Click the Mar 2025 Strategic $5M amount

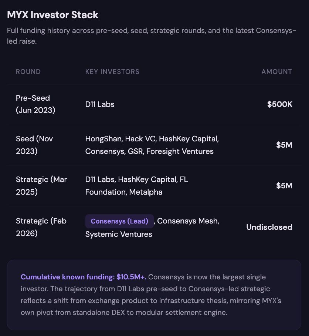(x=284, y=186)
